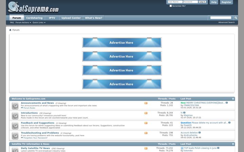244x152 pixels.
Task: Click the Register button
Action: [226, 2]
